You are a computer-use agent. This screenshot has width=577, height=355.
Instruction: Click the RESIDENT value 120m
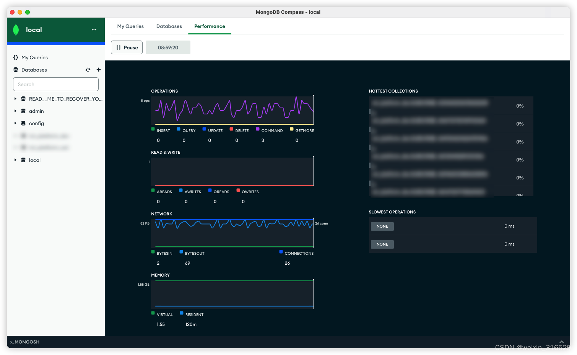point(191,324)
